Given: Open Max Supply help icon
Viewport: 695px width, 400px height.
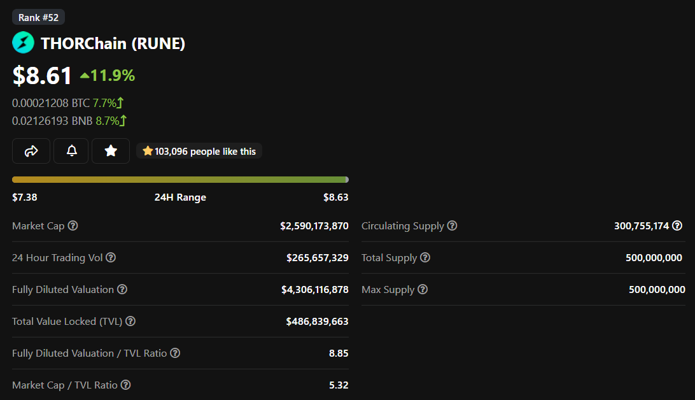Looking at the screenshot, I should click(423, 290).
